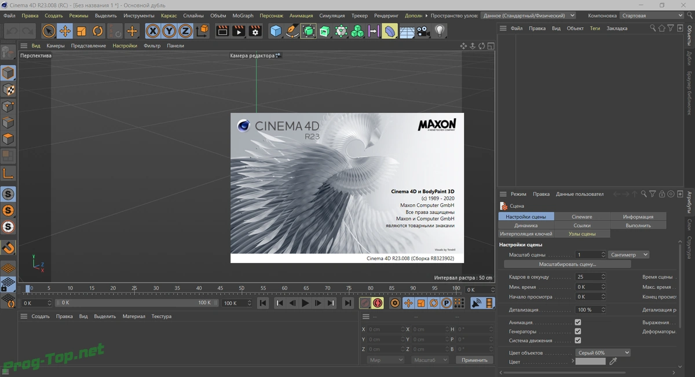This screenshot has width=695, height=377.
Task: Switch to the Динамика tab
Action: click(x=526, y=225)
